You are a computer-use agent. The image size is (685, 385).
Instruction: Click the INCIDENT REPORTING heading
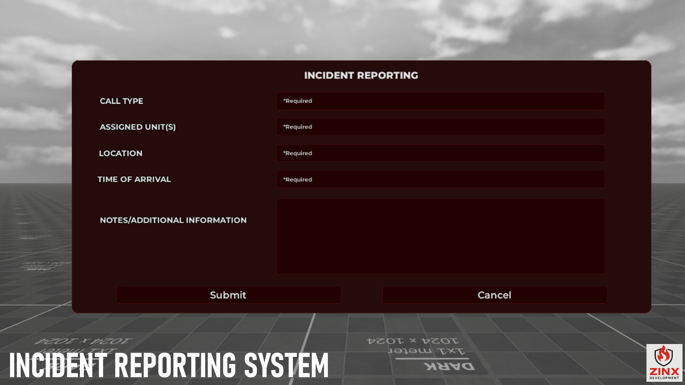(361, 76)
